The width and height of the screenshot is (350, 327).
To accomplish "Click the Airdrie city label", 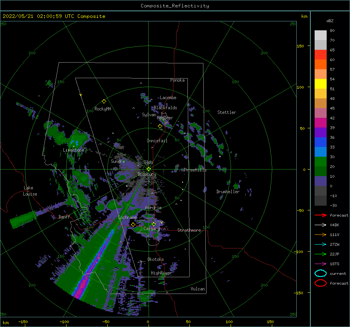I will pos(153,208).
